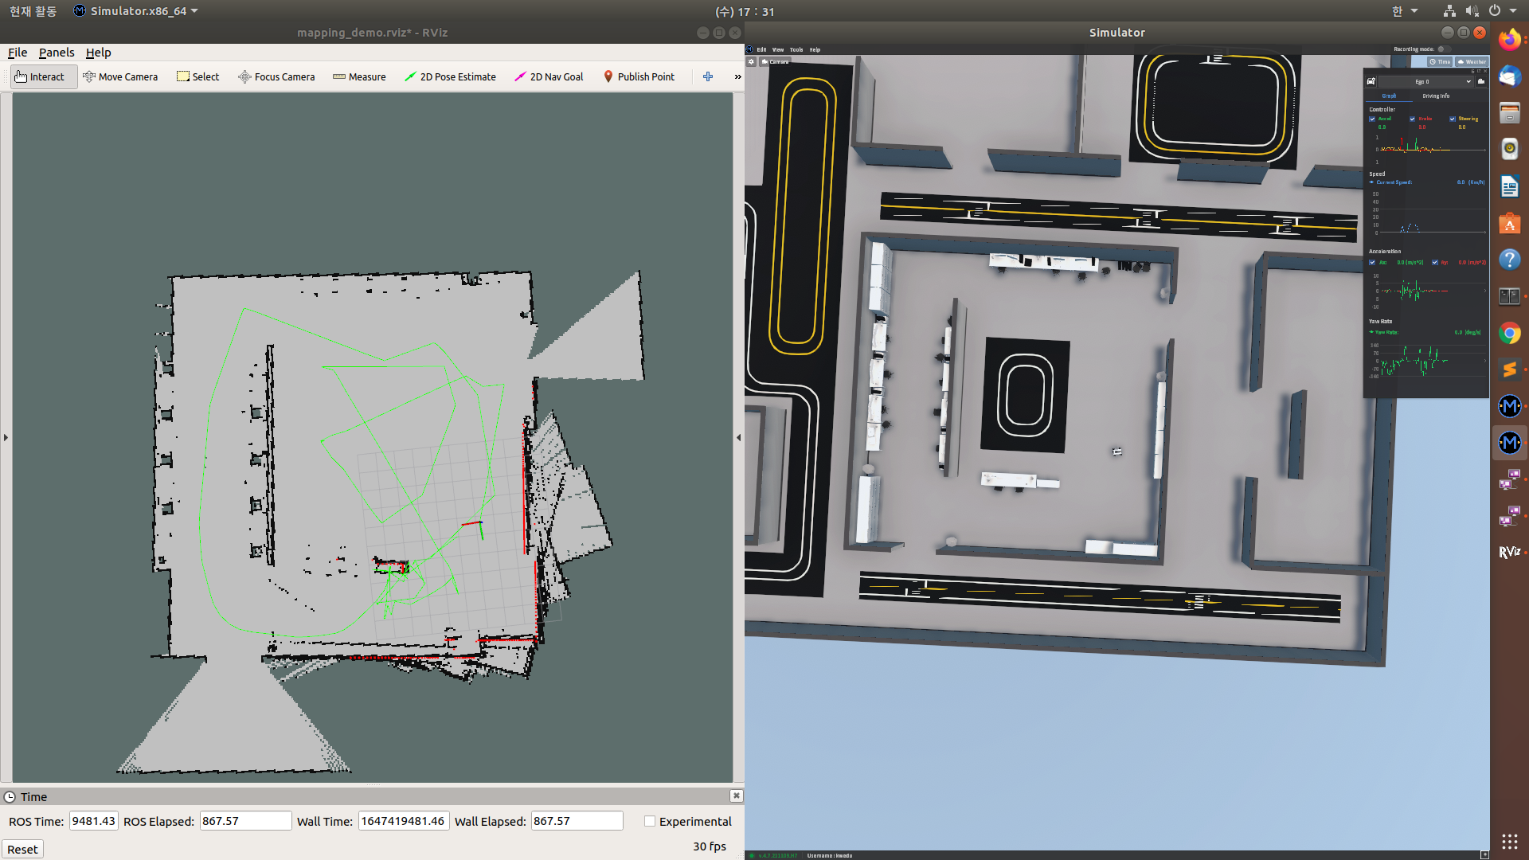
Task: Open Ubuntu Software from dock
Action: [1509, 223]
